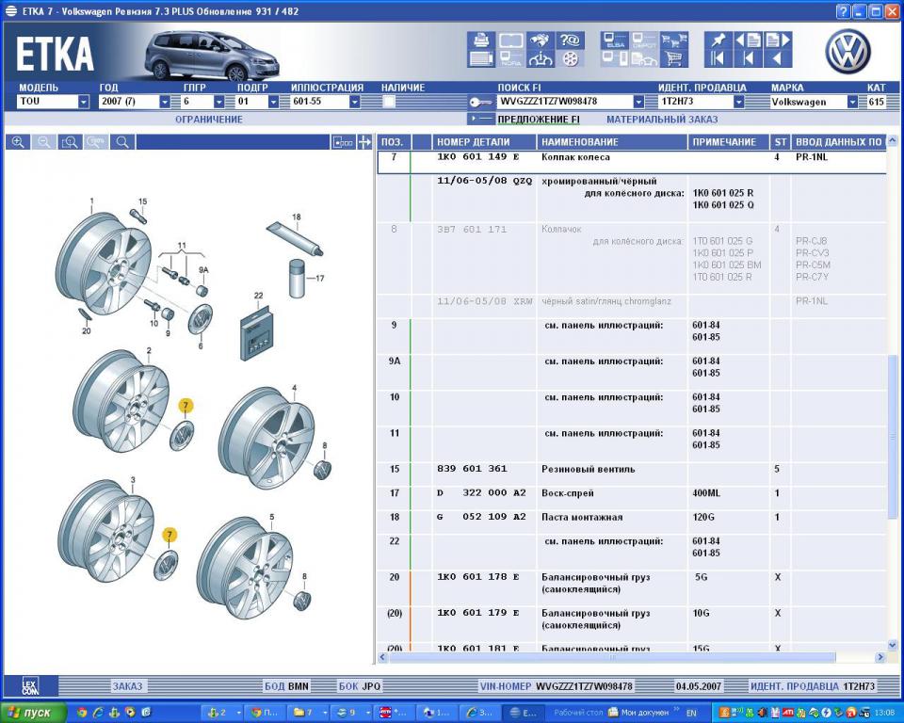
Task: Open the ГОД dropdown showing 2007 (7)
Action: point(164,102)
